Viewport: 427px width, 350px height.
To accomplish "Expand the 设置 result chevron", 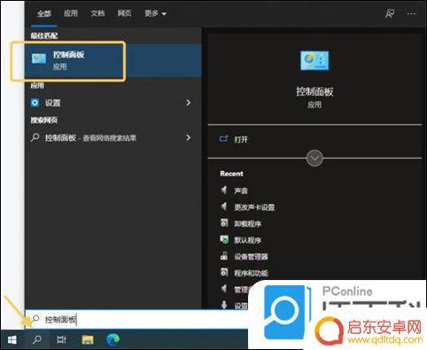I will (188, 103).
